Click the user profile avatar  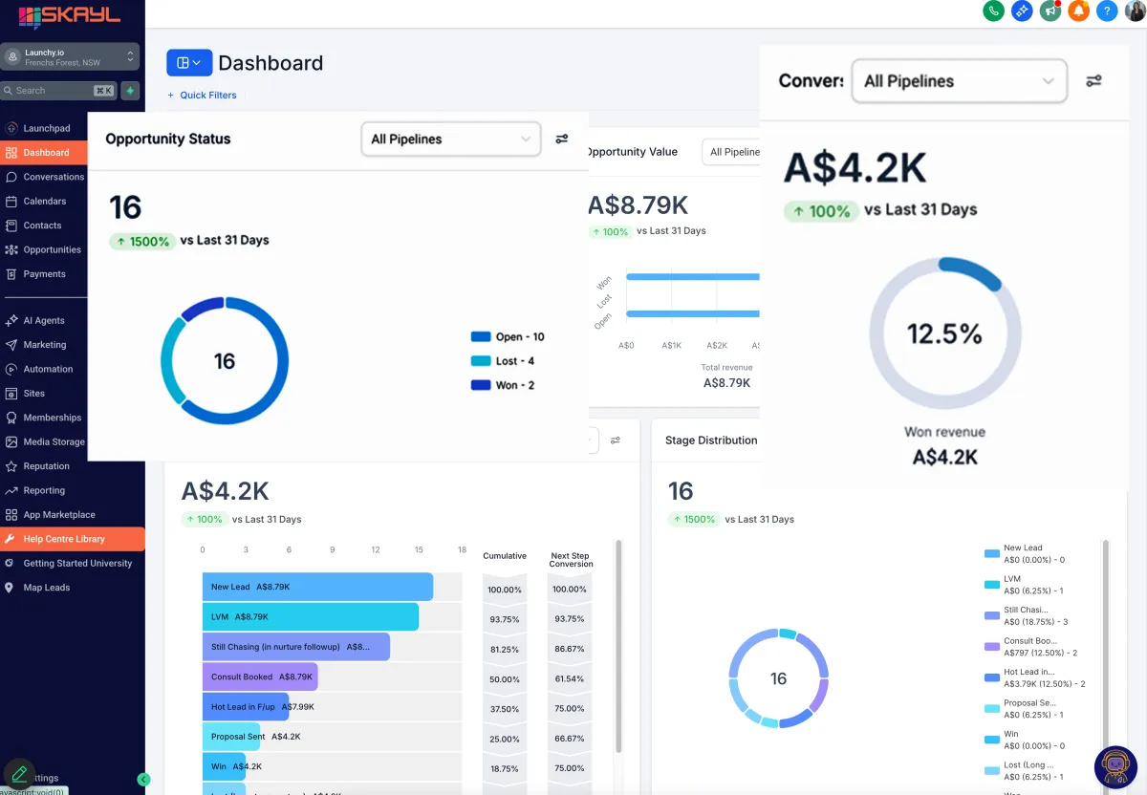click(x=1135, y=11)
